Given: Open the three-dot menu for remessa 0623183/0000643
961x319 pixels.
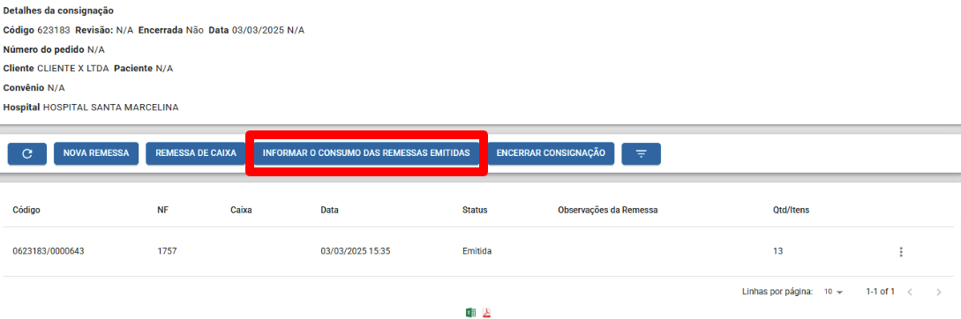Looking at the screenshot, I should [900, 252].
